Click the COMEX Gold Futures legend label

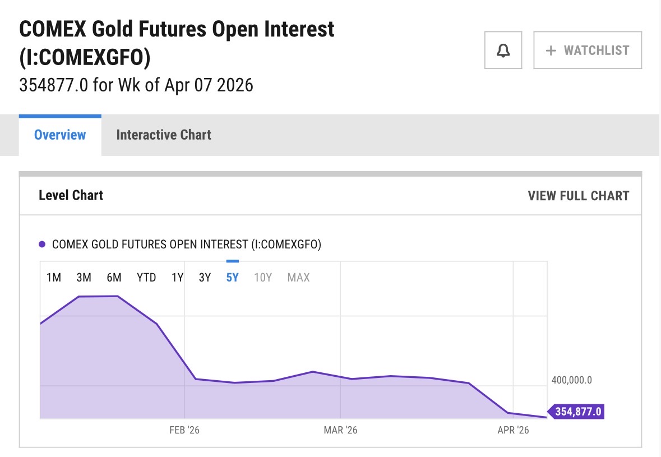(186, 244)
